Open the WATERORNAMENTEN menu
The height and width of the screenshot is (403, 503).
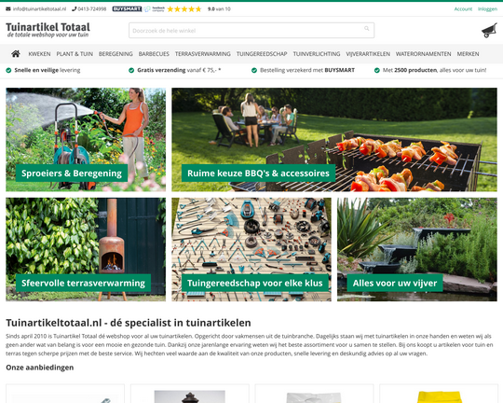[x=424, y=54]
